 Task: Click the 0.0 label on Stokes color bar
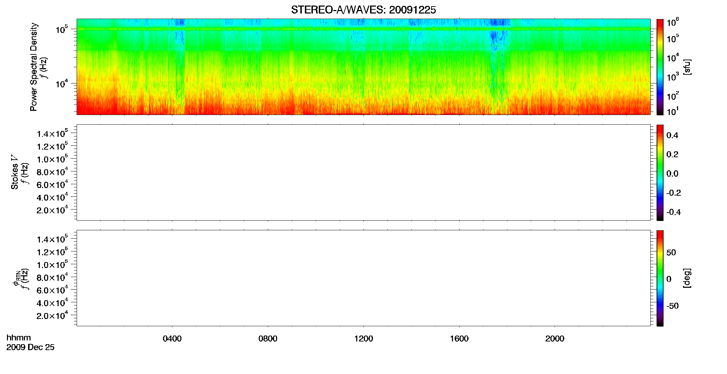point(672,174)
